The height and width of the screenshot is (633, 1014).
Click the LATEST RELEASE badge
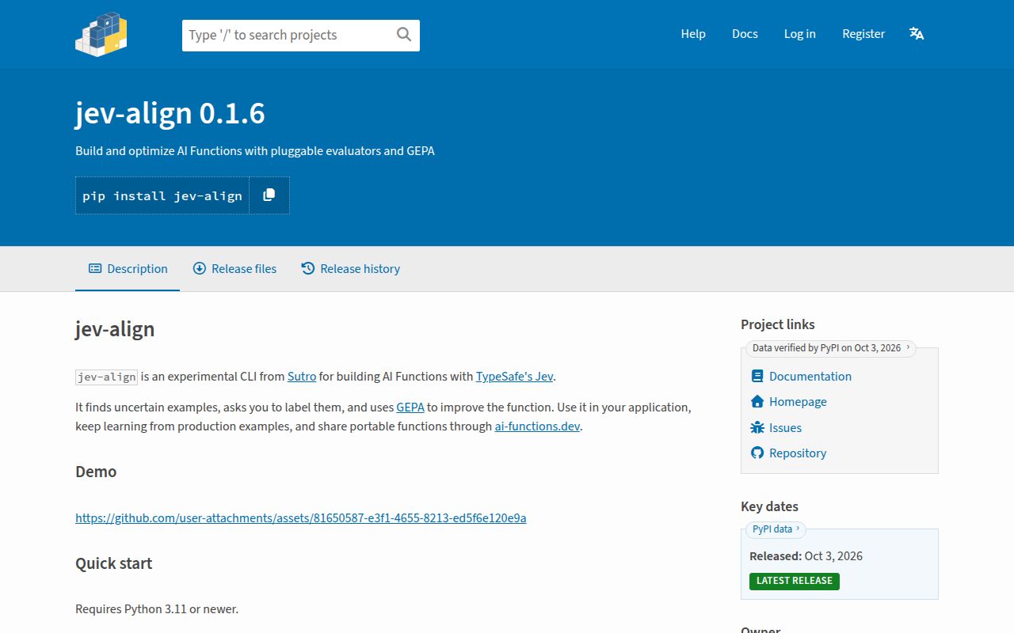pyautogui.click(x=795, y=581)
